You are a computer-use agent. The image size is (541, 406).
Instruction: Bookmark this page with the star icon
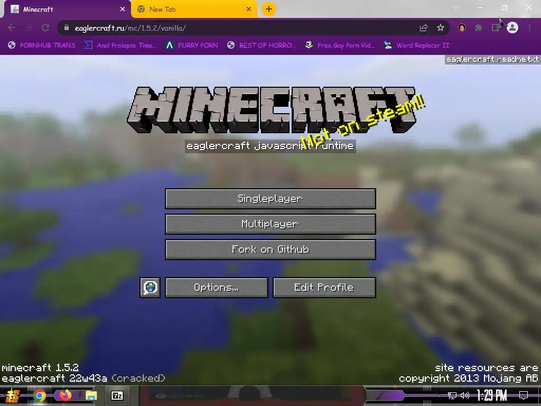(x=441, y=27)
